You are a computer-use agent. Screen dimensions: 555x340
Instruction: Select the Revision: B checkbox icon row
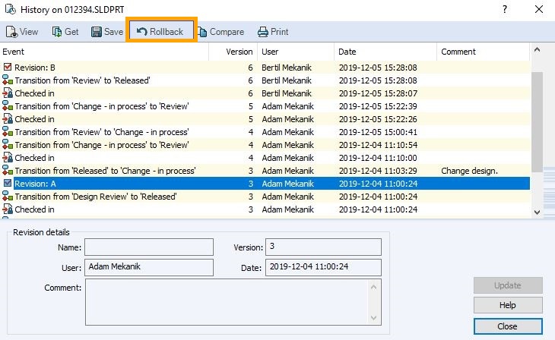[x=8, y=68]
